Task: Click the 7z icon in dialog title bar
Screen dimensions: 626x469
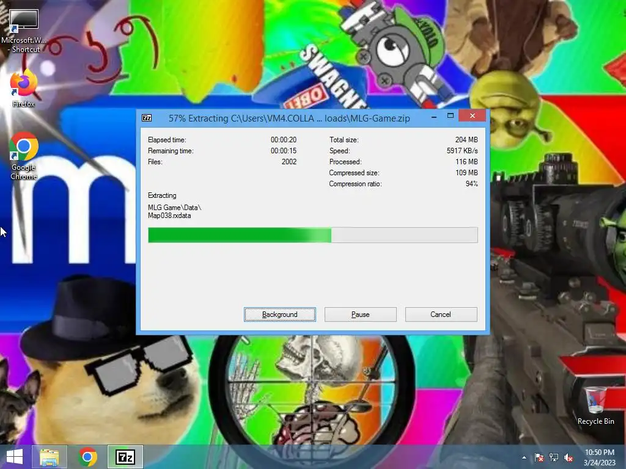Action: (147, 118)
